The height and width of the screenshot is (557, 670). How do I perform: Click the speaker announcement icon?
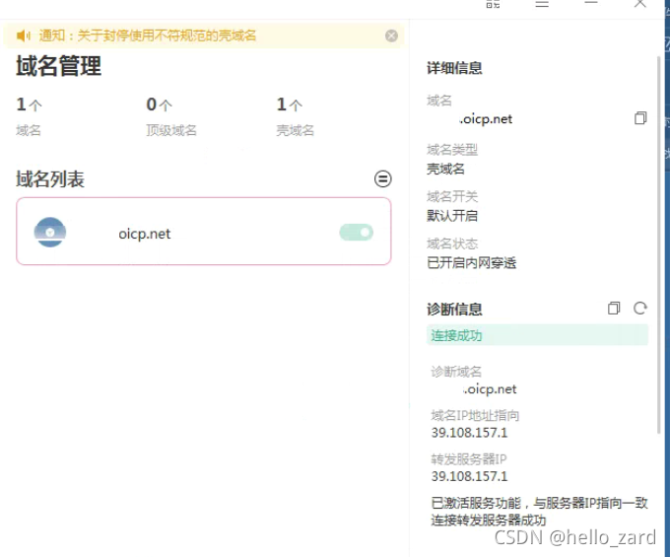click(x=23, y=35)
